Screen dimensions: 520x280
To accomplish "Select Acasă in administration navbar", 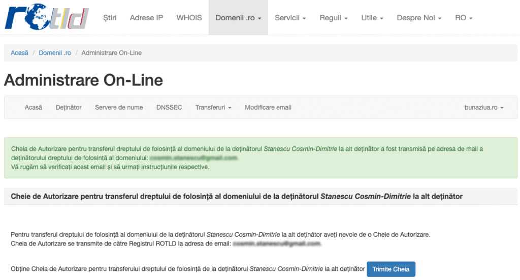I will (x=34, y=108).
